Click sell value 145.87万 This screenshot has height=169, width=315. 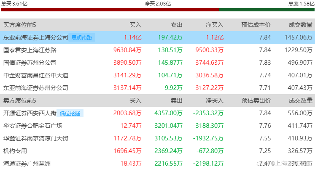(x=170, y=63)
